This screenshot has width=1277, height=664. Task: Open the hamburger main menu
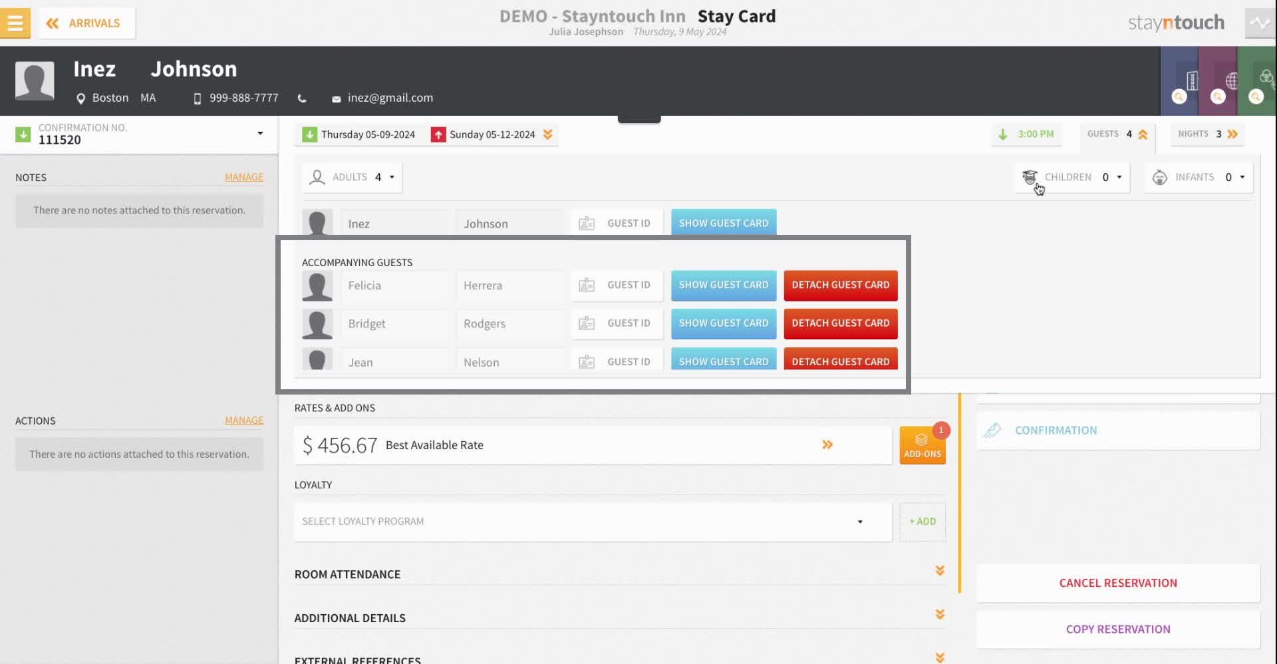pos(15,23)
